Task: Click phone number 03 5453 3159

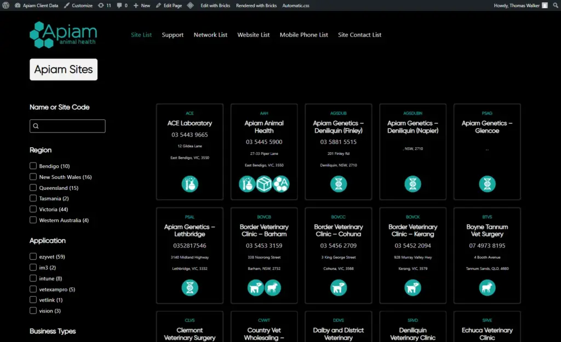Action: (264, 246)
